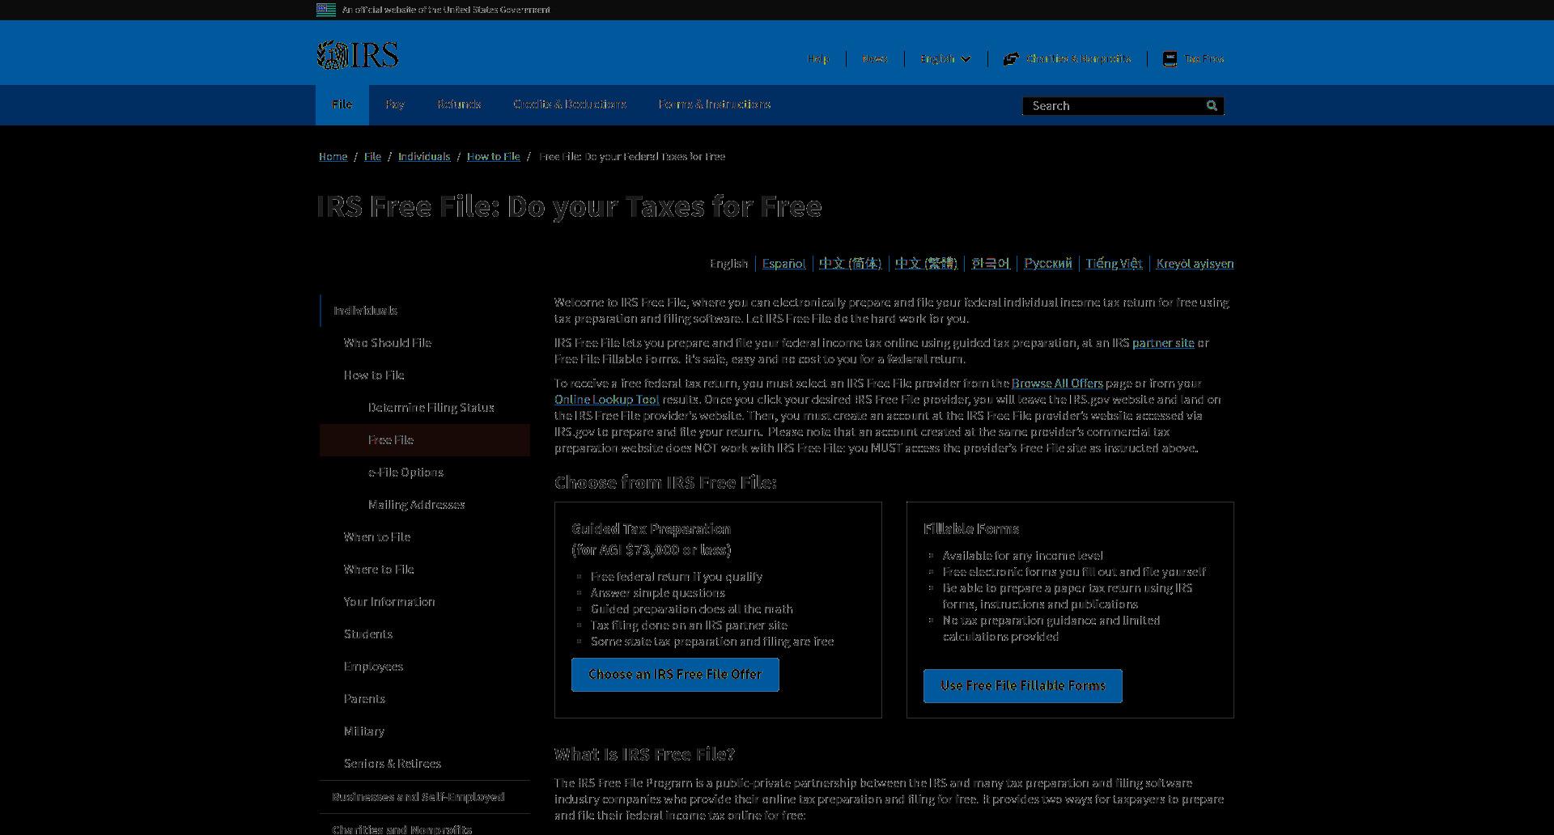Viewport: 1554px width, 835px height.
Task: Open Students sidebar item
Action: (367, 634)
